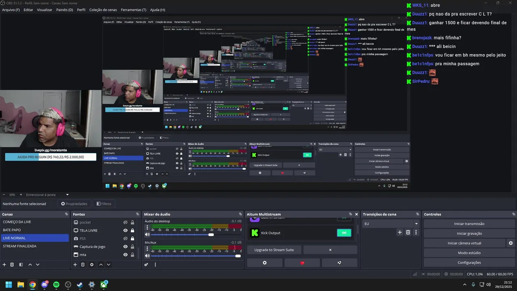This screenshot has height=291, width=517.
Task: Add a new scene with the plus icon in Cenas
Action: point(4,265)
